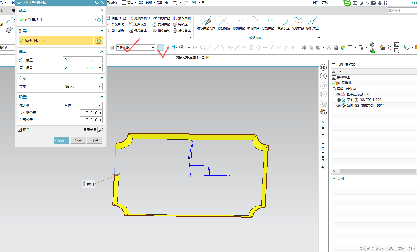Image resolution: width=417 pixels, height=252 pixels.
Task: Toggle visibility of sketch (2) SKETCH_001
Action: pos(339,105)
